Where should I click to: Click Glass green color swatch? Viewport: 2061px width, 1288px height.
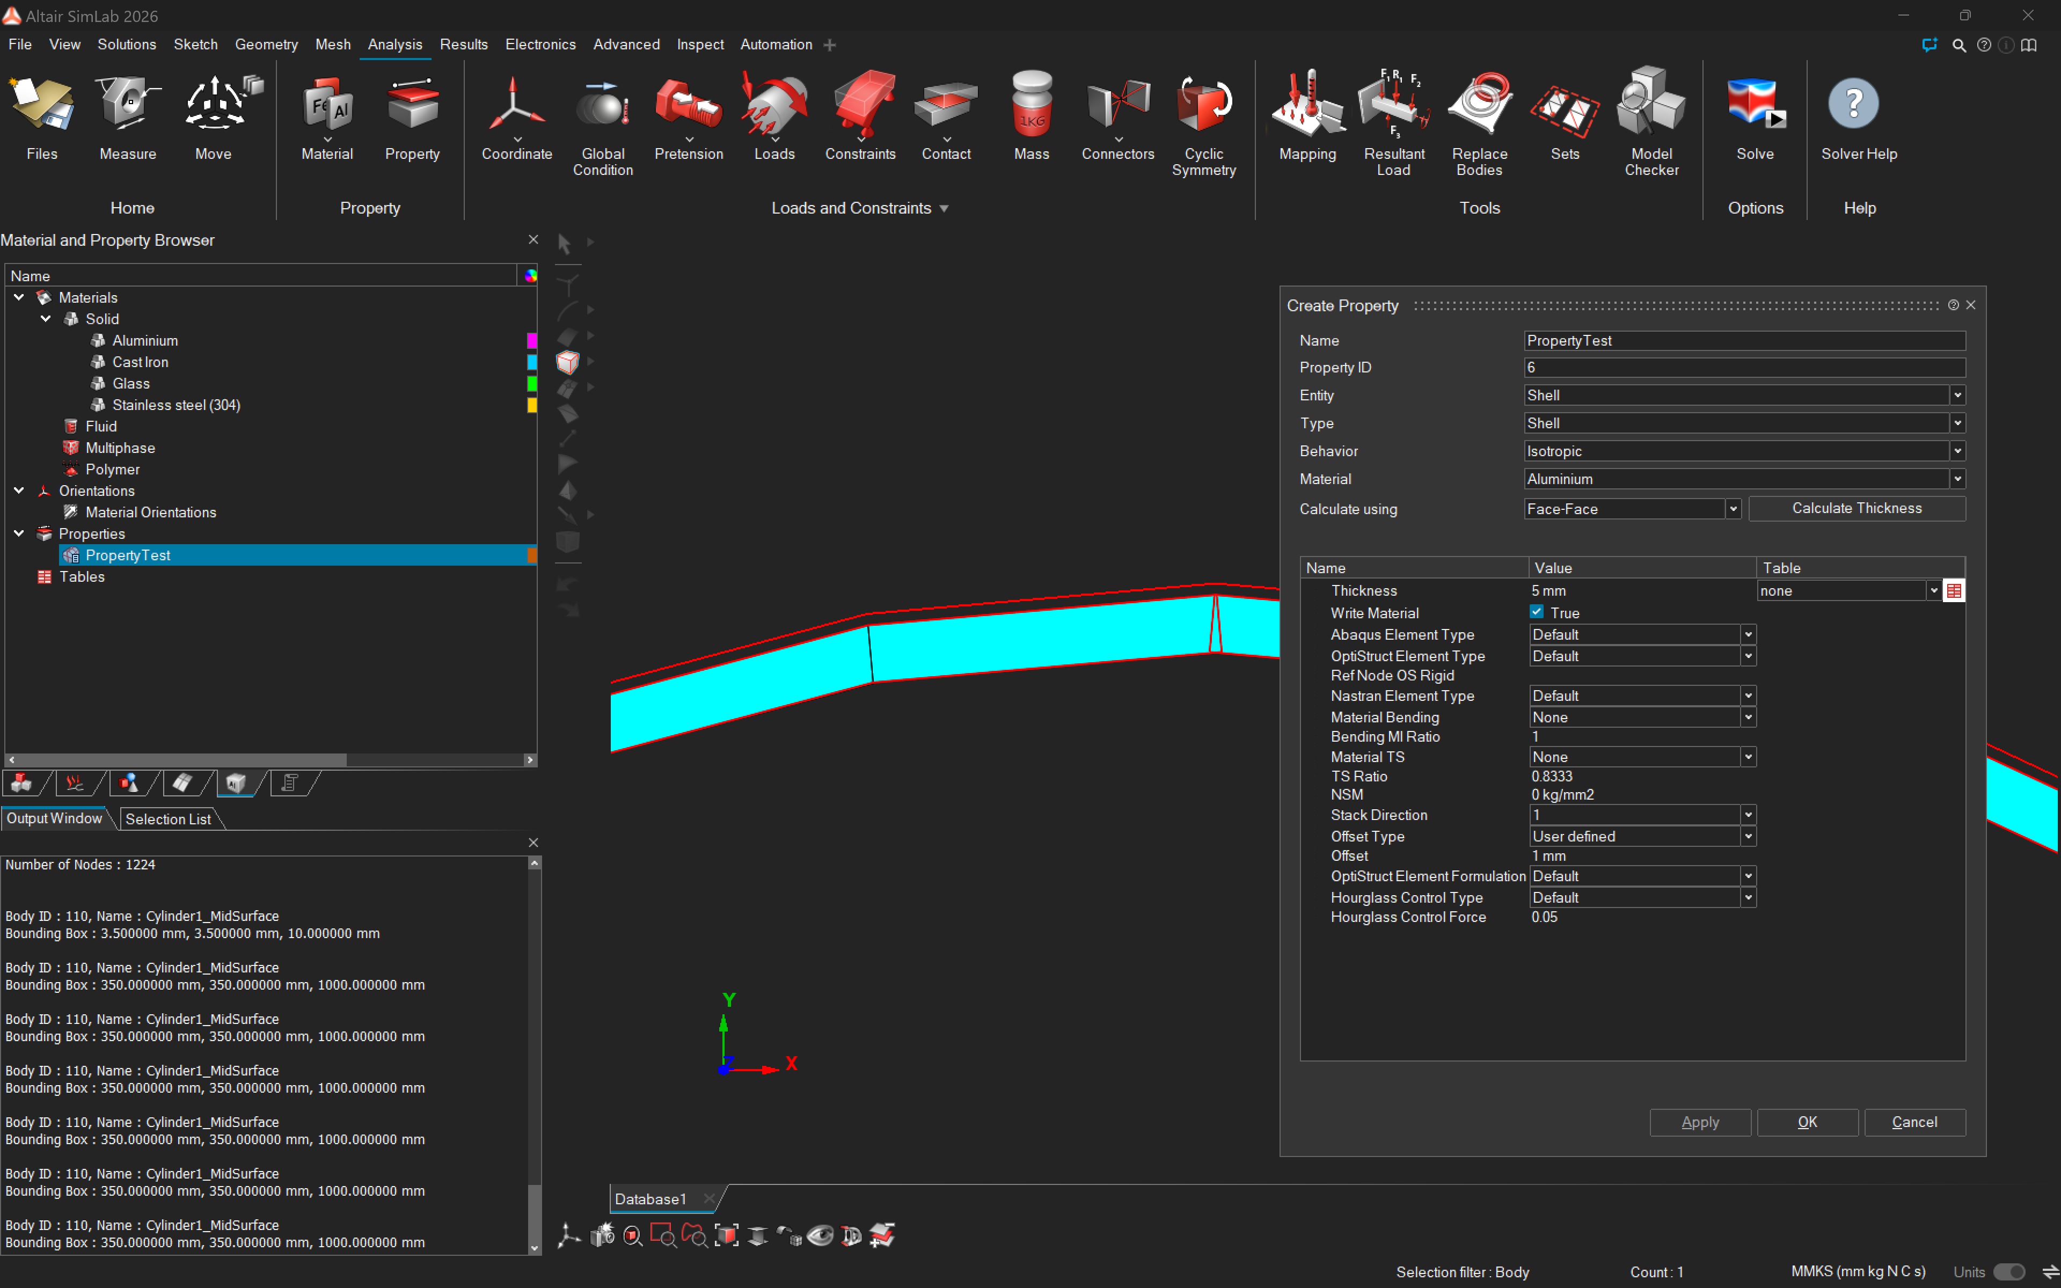tap(531, 383)
